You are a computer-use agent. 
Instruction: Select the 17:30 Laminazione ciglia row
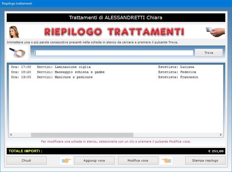coord(116,67)
